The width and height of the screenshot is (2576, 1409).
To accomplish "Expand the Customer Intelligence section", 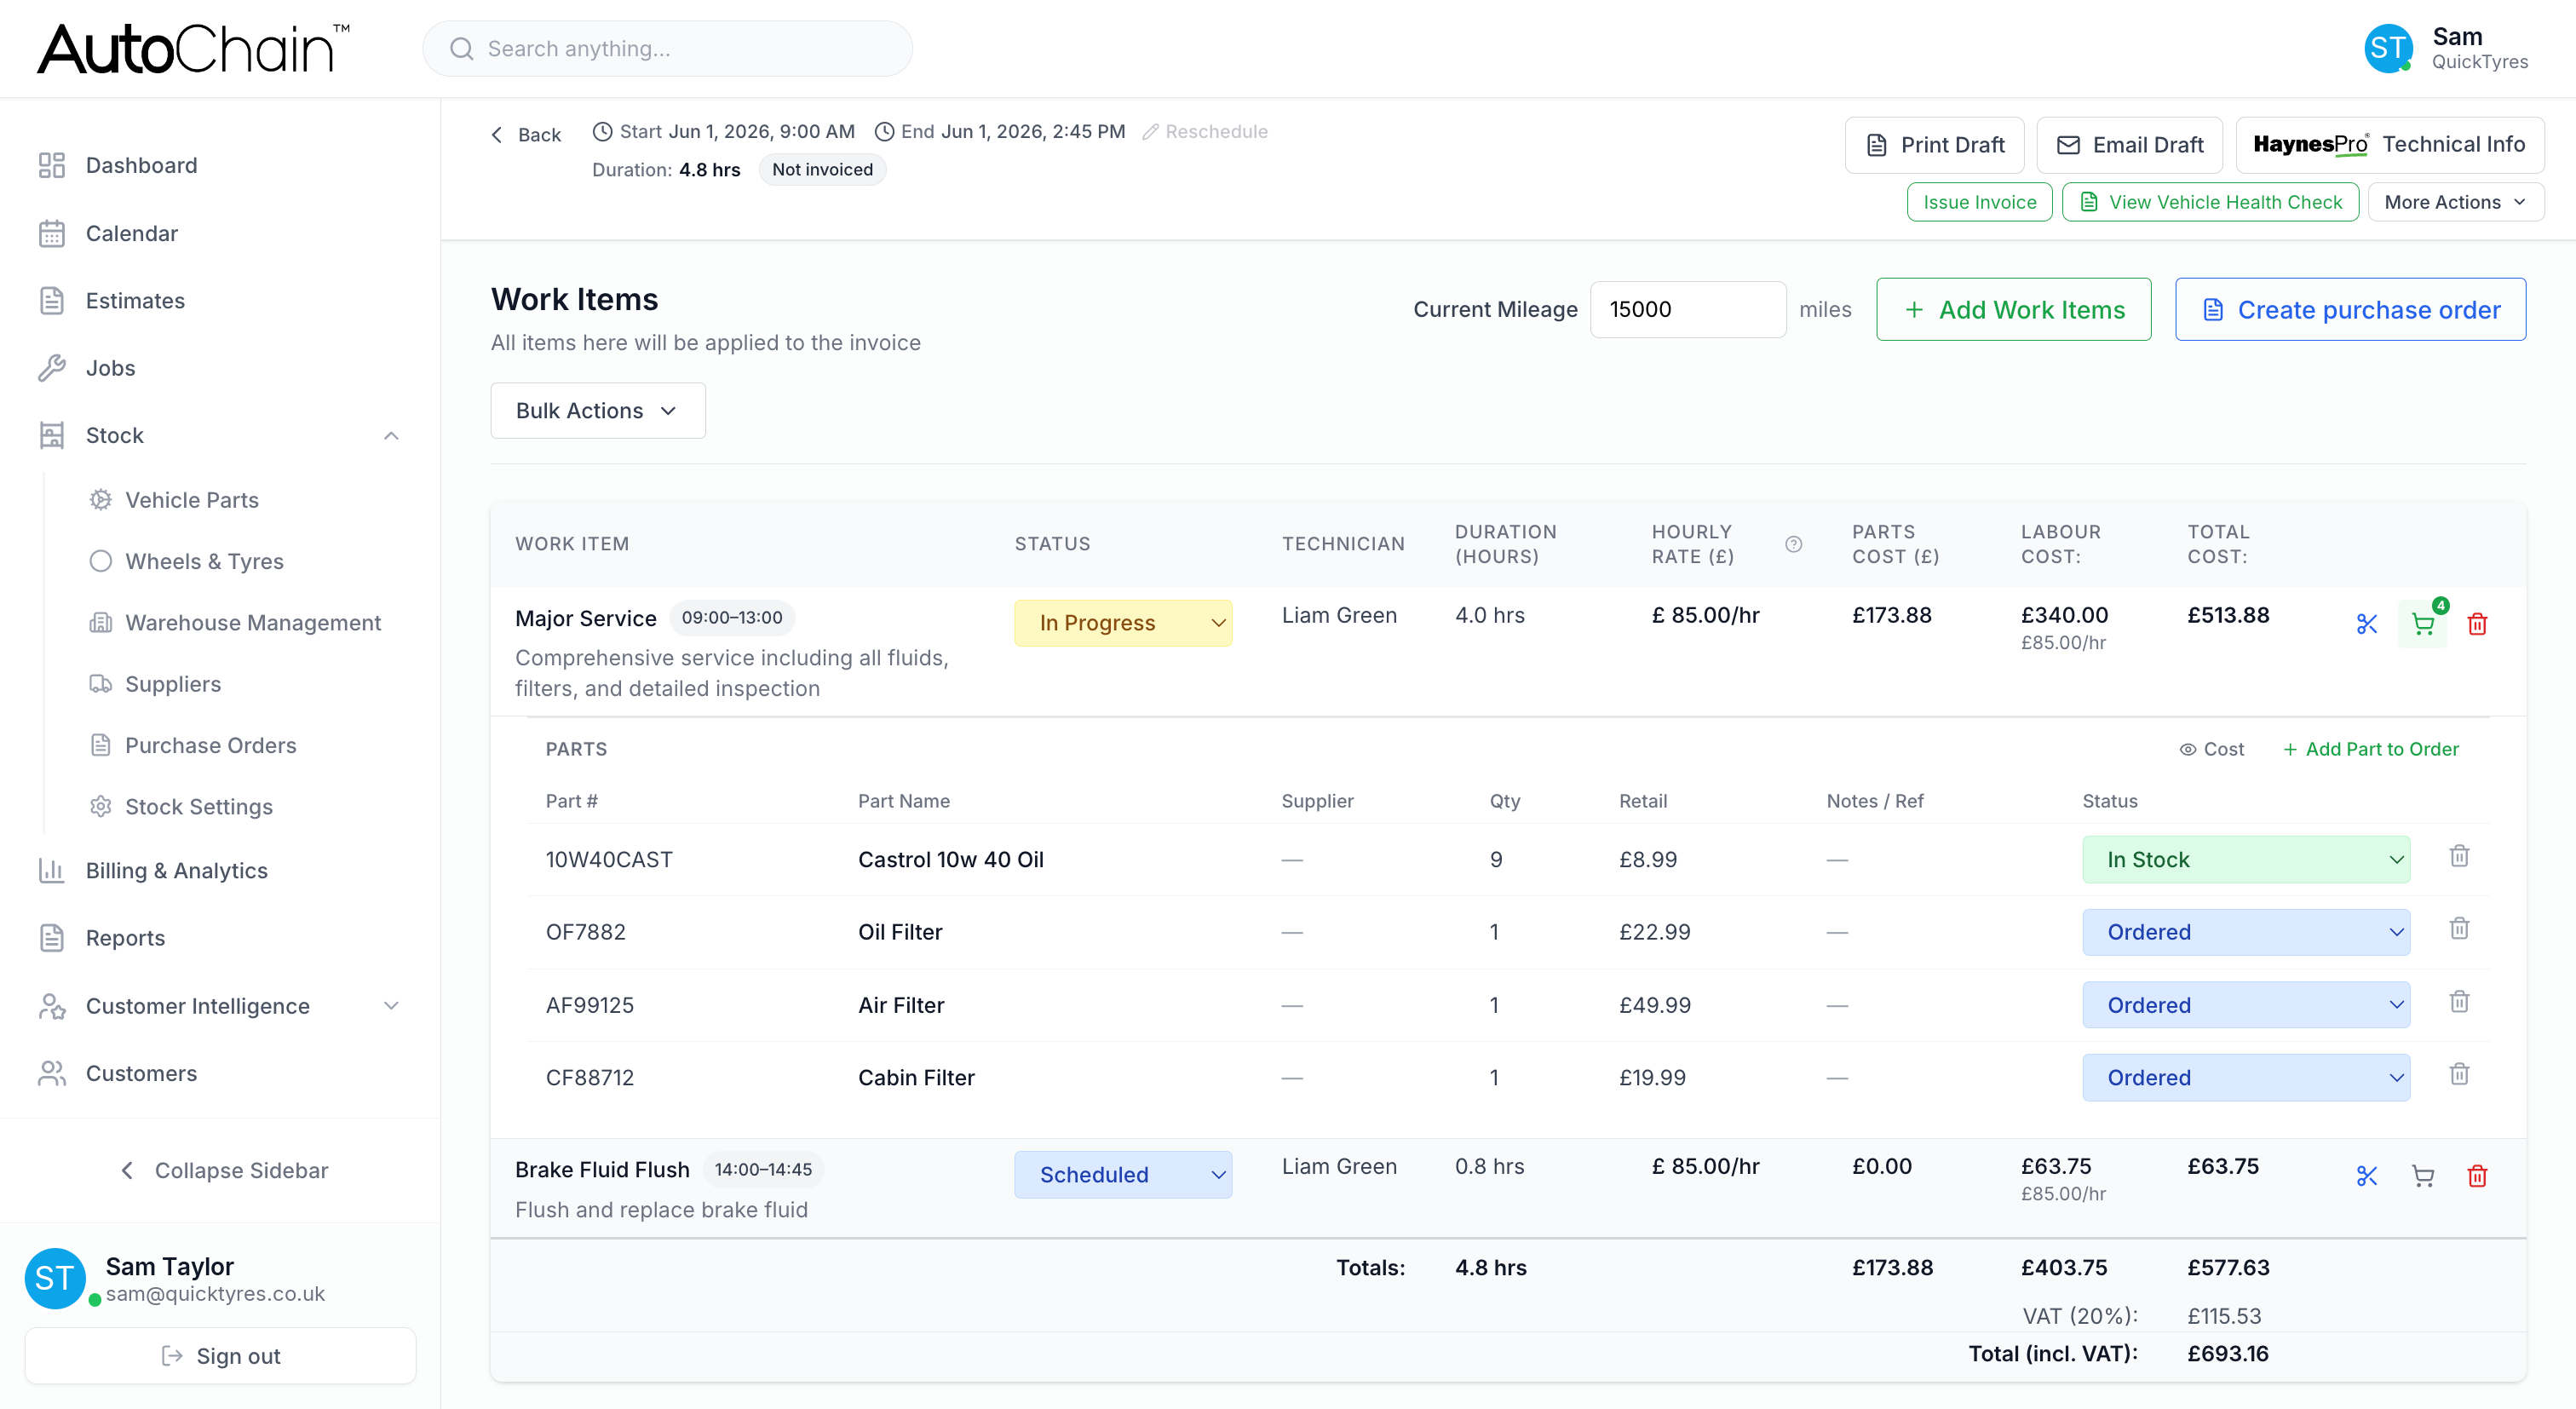I will [391, 1006].
